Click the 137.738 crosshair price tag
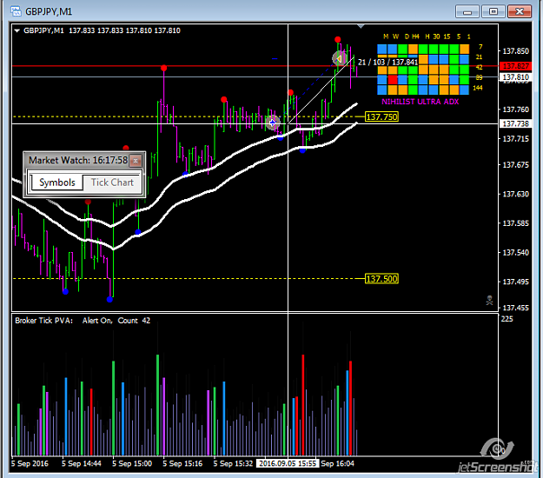 tap(515, 123)
